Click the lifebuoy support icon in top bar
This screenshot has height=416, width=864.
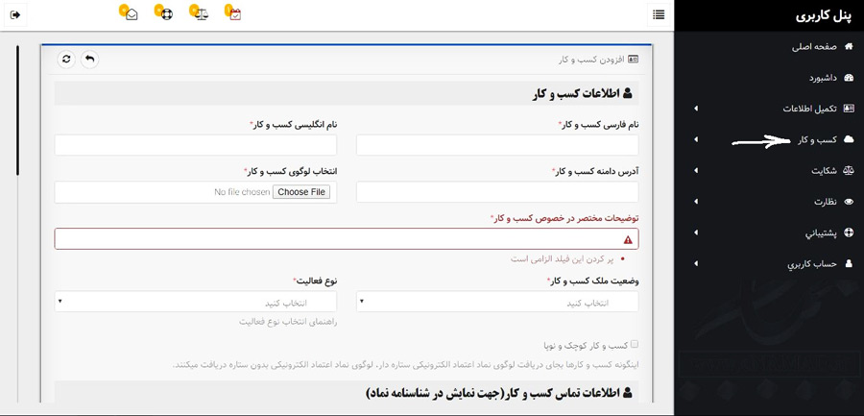(x=164, y=13)
